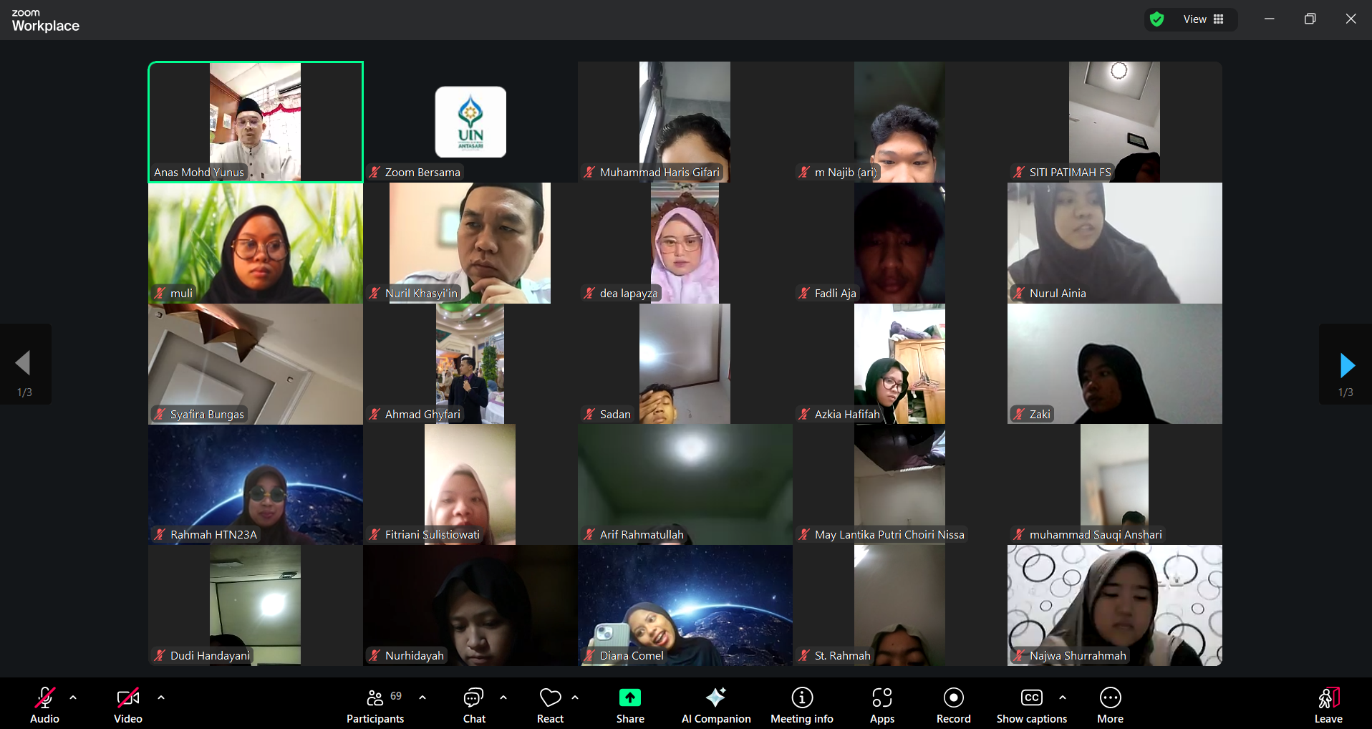This screenshot has width=1372, height=729.
Task: Select Anas Mohd Yunus video tile
Action: (x=256, y=122)
